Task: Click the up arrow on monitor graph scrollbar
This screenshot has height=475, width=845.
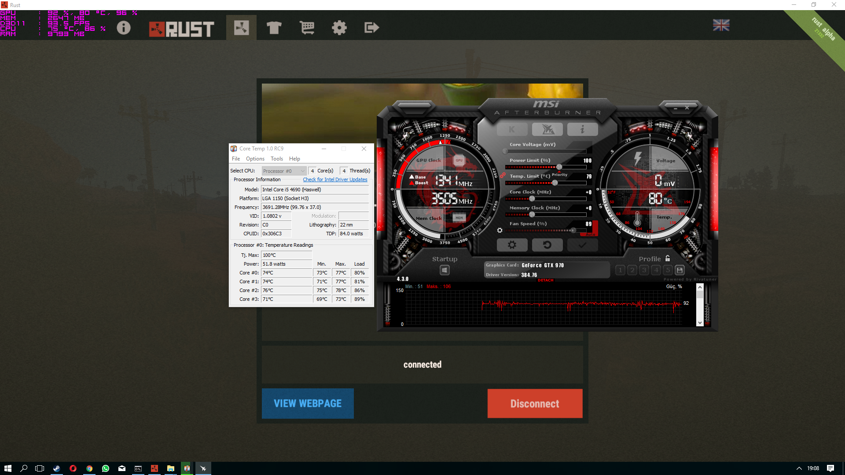Action: (700, 287)
